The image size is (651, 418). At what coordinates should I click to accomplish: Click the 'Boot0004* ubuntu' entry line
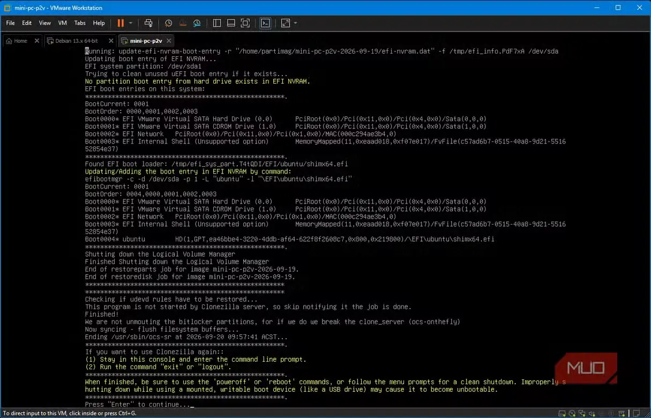289,239
